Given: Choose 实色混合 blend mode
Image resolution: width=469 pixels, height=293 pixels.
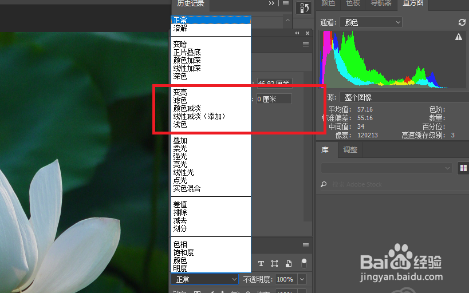Looking at the screenshot, I should (211, 188).
